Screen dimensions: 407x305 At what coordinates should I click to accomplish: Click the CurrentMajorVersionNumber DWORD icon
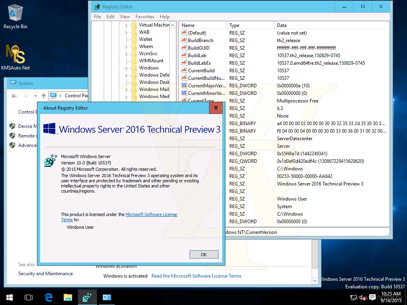point(184,85)
